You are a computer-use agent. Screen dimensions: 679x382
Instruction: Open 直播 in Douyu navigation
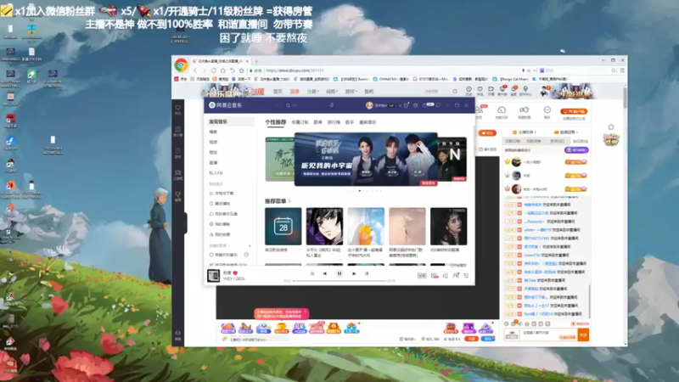coord(295,92)
